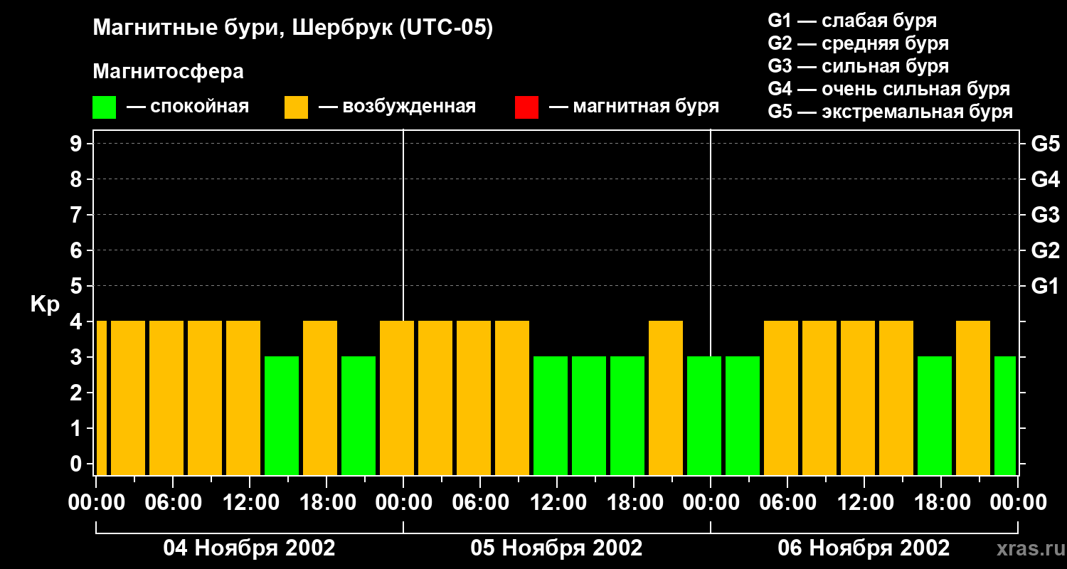
Task: Click the '5' value on the Kp axis
Action: click(x=78, y=286)
